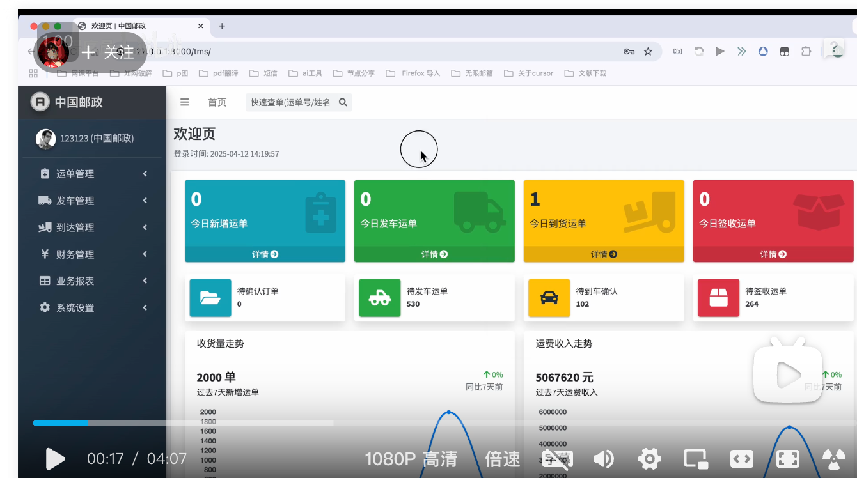Enter fullscreen with the corner-brackets icon
Image resolution: width=857 pixels, height=478 pixels.
(788, 459)
